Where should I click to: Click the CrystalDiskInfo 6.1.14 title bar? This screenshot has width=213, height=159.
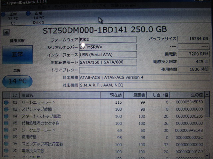pos(27,2)
